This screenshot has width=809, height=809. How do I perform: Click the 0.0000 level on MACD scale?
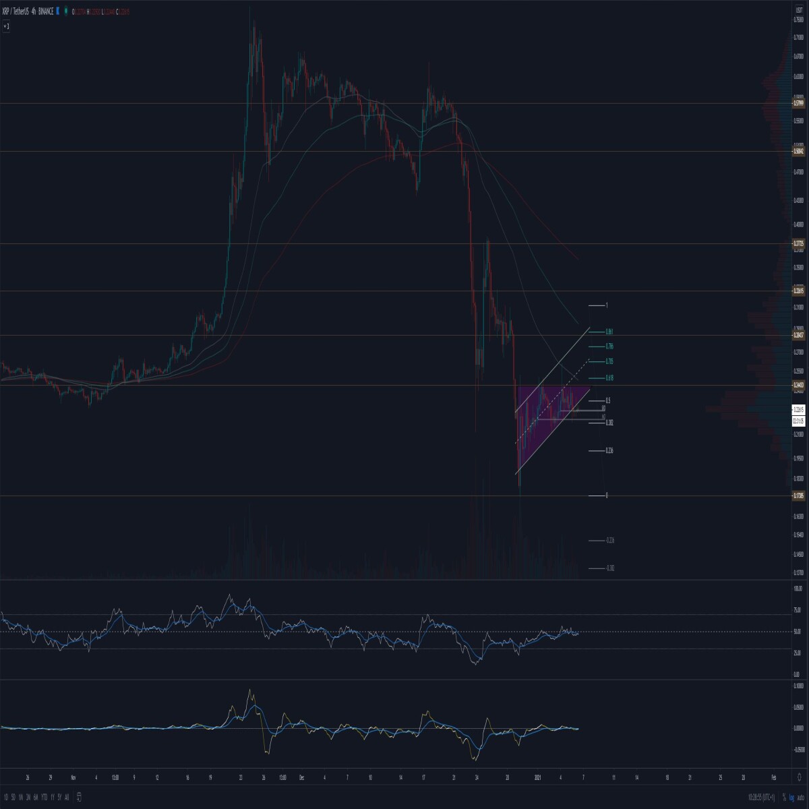click(x=798, y=728)
